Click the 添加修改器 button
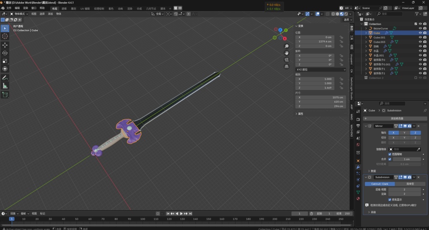429x230 pixels. tap(395, 118)
